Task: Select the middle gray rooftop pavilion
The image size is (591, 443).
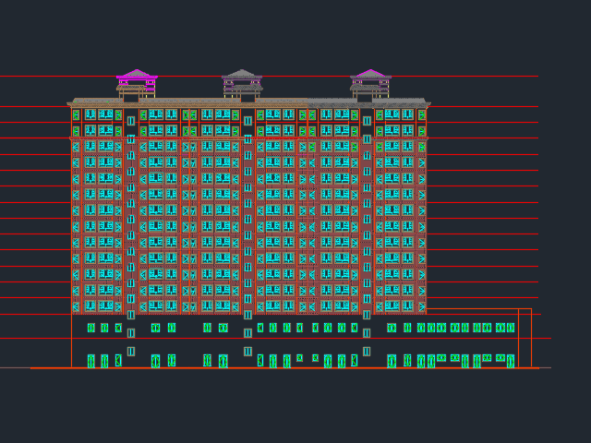Action: coord(242,77)
